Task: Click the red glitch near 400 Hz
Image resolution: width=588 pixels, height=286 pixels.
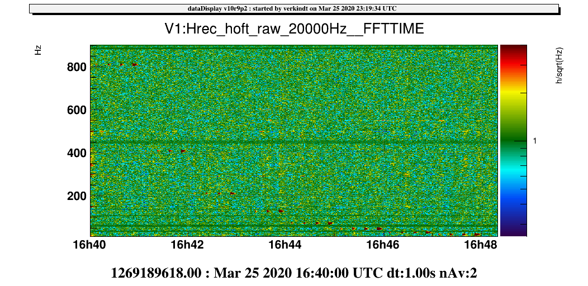Action: point(183,151)
